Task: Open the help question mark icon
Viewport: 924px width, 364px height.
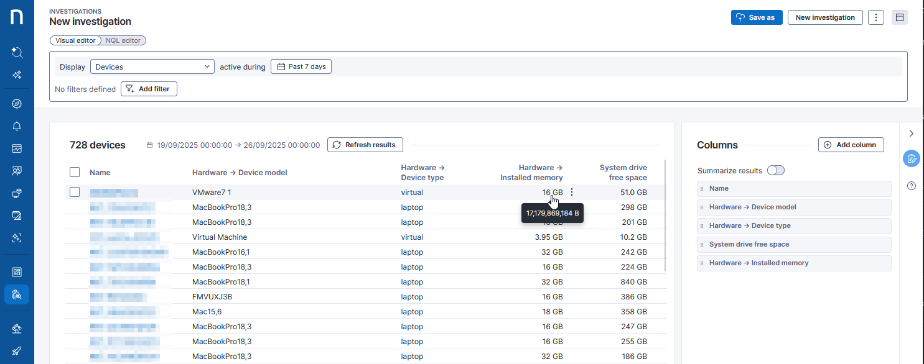Action: pyautogui.click(x=912, y=186)
